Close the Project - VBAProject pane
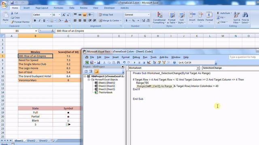 point(123,67)
